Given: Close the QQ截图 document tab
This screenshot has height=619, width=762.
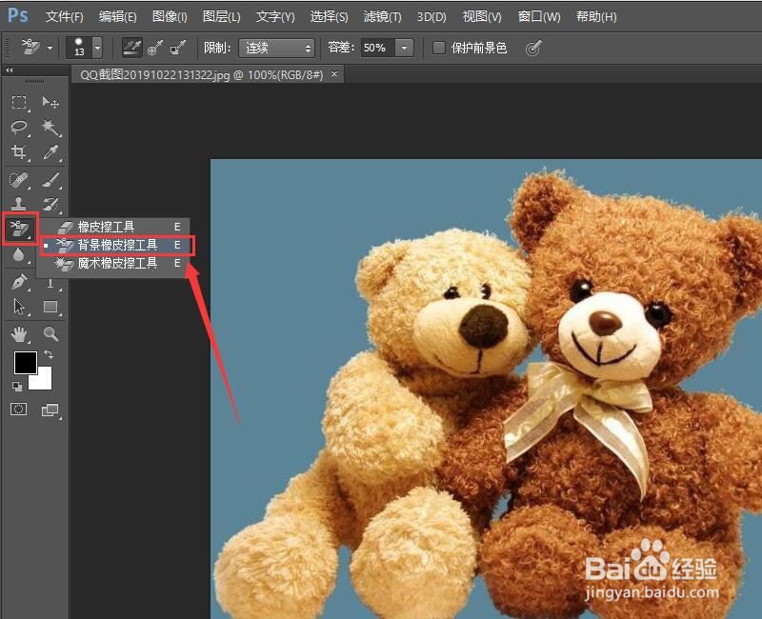Looking at the screenshot, I should [x=334, y=74].
